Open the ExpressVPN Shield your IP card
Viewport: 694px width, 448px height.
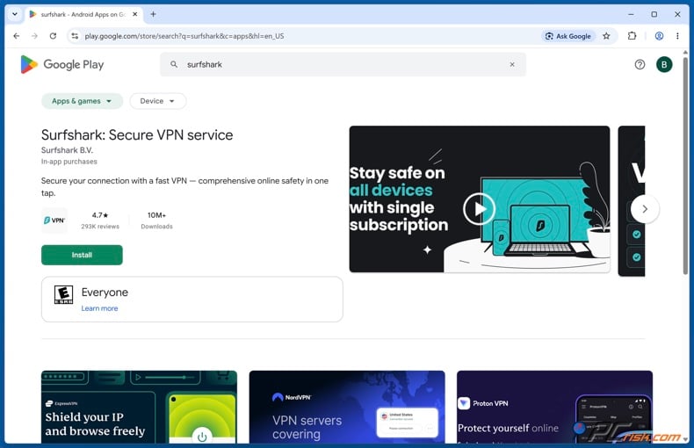(139, 407)
